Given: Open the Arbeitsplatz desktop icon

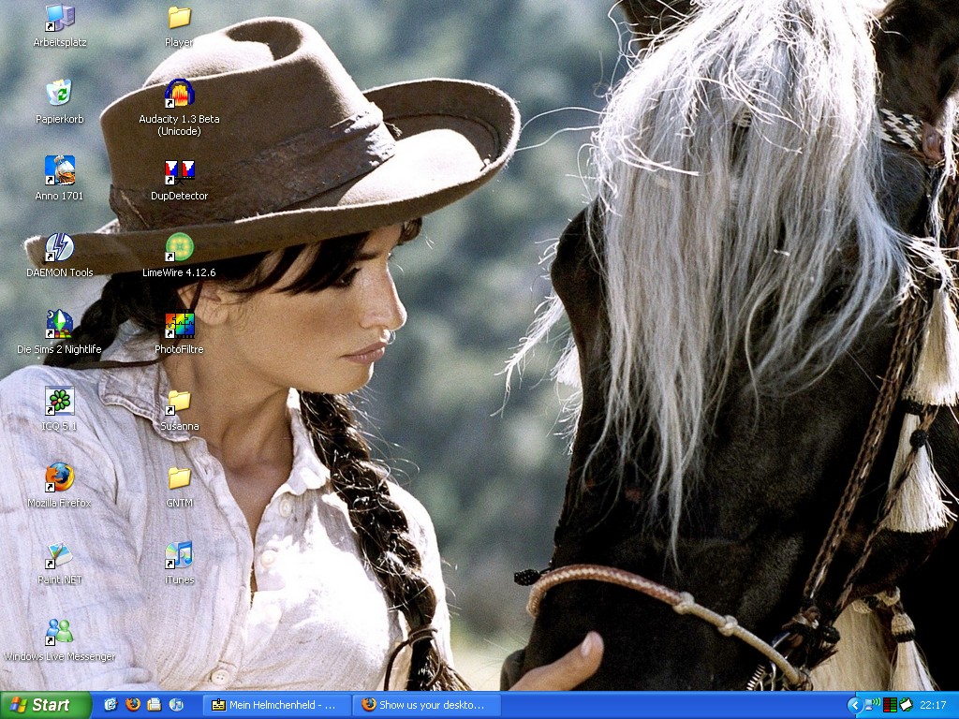Looking at the screenshot, I should click(x=60, y=18).
